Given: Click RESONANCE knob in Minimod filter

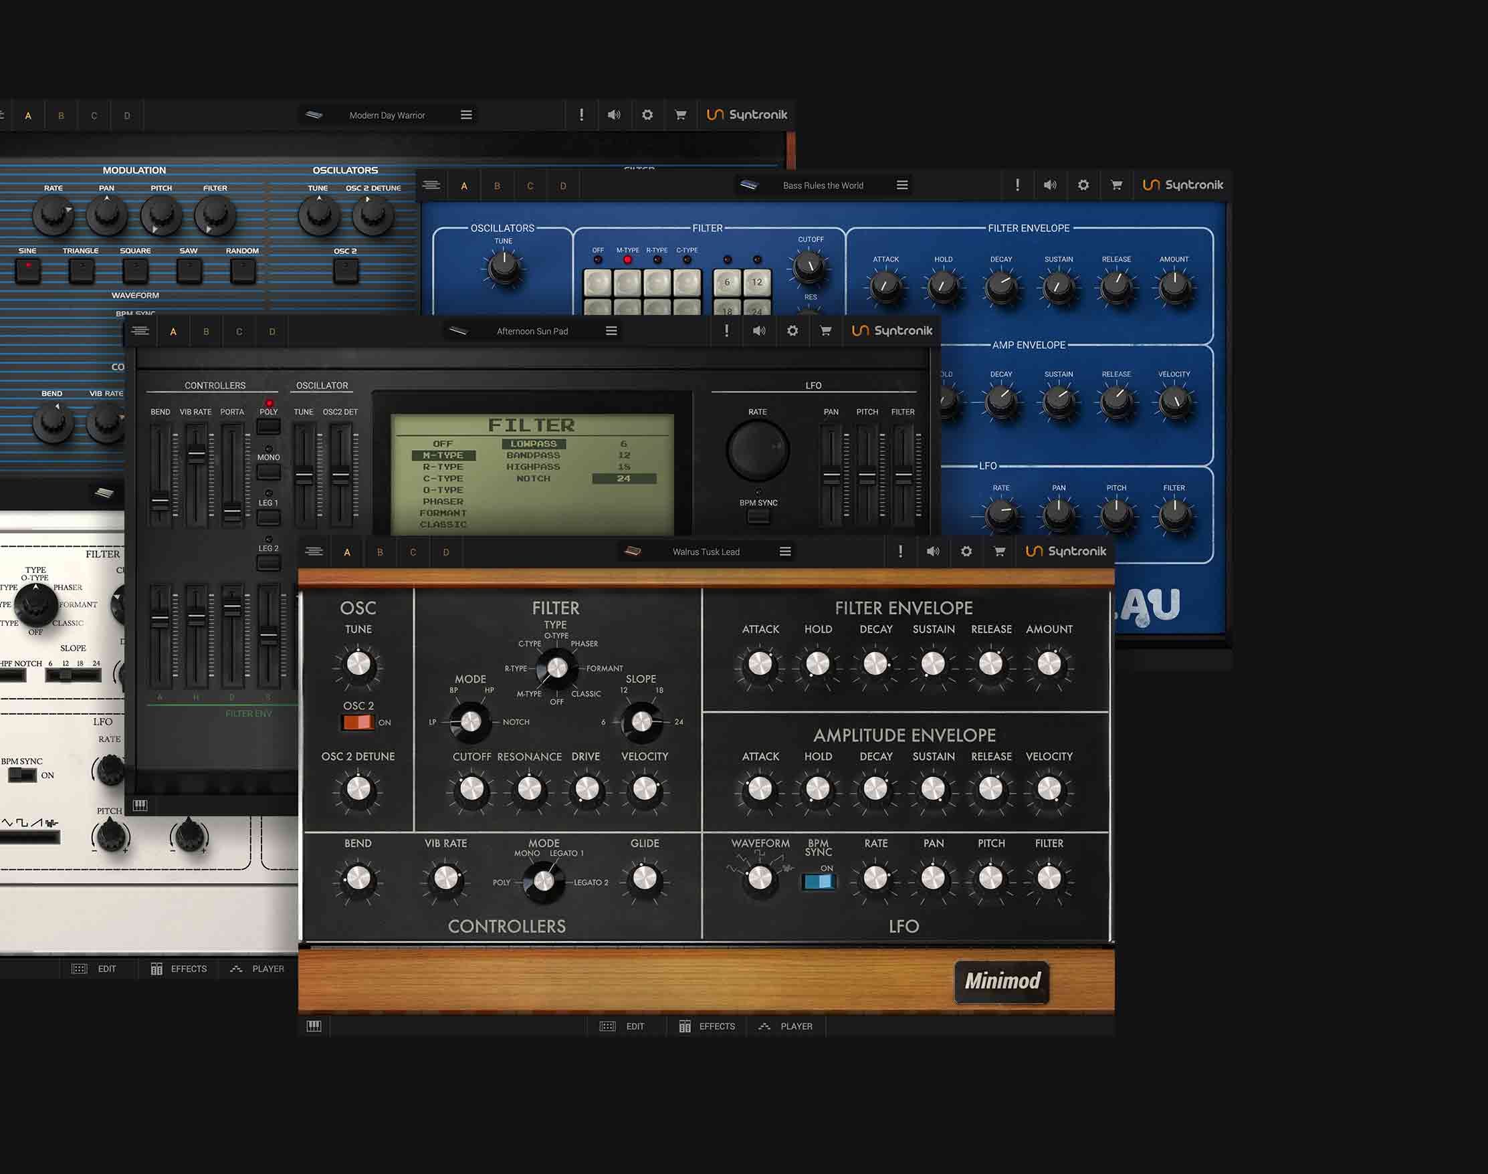Looking at the screenshot, I should pos(530,789).
